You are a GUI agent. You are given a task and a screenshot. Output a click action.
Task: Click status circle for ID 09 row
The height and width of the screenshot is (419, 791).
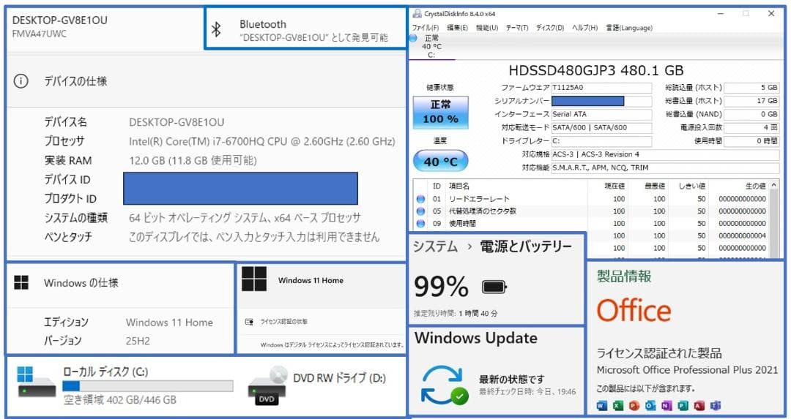(420, 223)
